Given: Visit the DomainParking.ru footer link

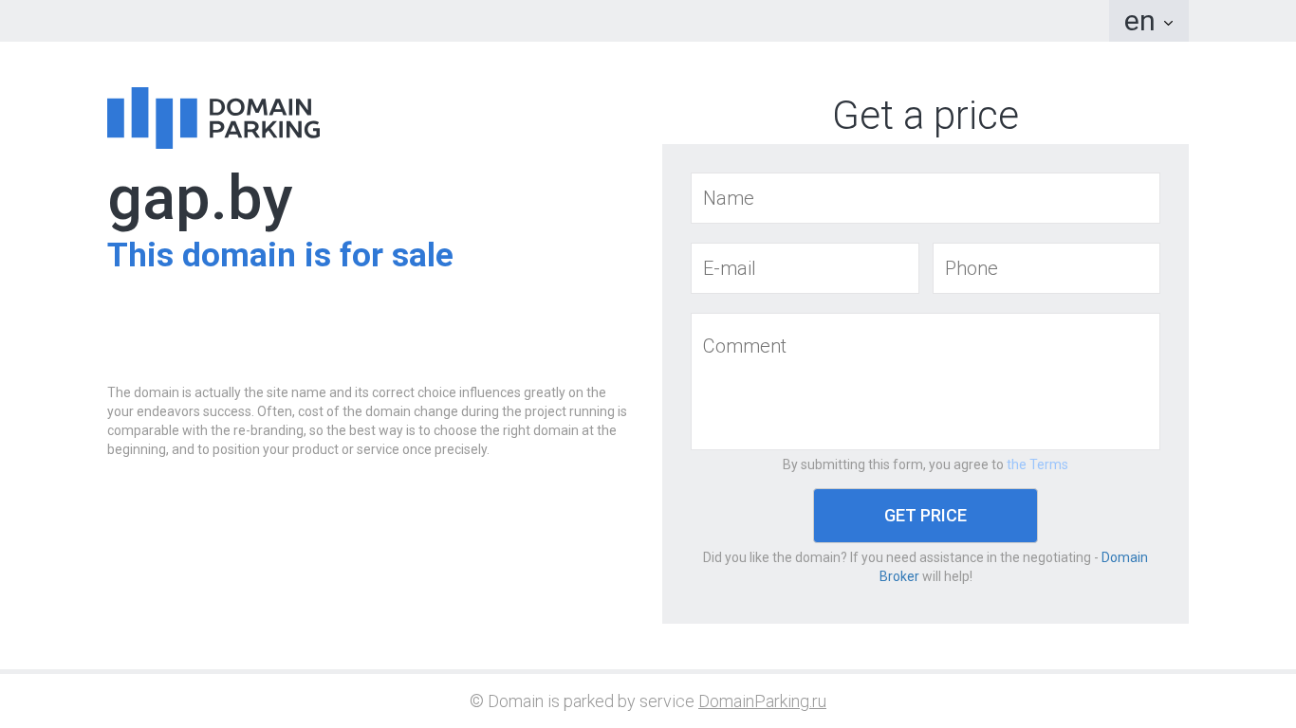Looking at the screenshot, I should [762, 701].
